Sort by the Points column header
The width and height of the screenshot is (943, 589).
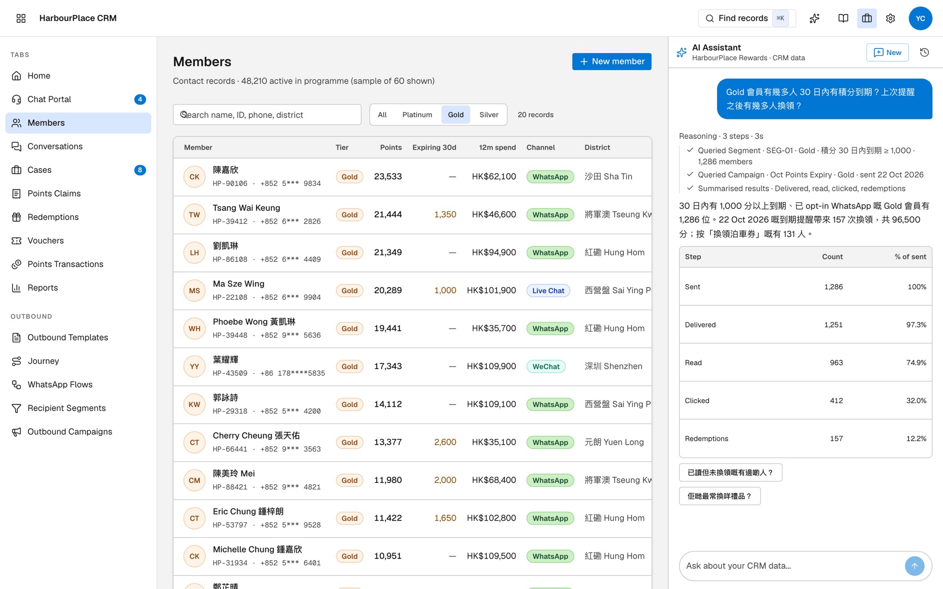point(390,147)
